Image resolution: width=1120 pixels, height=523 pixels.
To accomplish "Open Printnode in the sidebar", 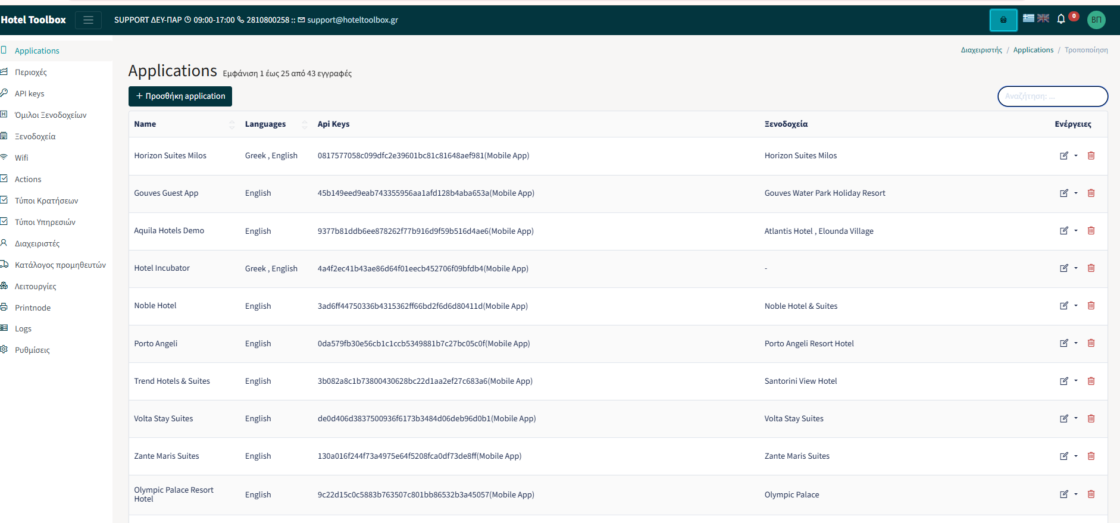I will (33, 308).
